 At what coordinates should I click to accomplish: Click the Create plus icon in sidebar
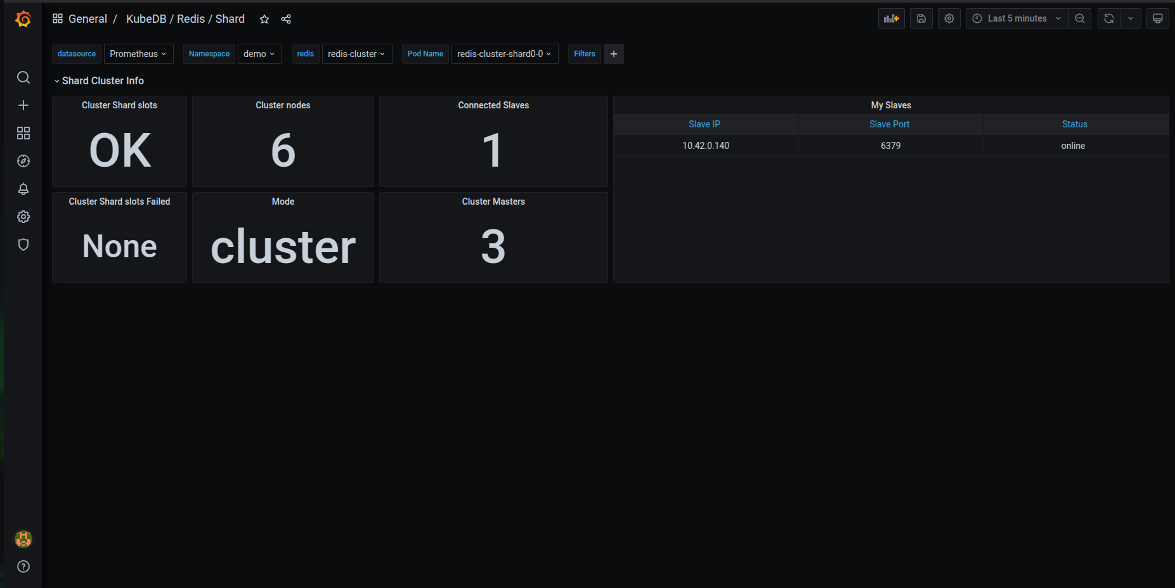(x=23, y=105)
